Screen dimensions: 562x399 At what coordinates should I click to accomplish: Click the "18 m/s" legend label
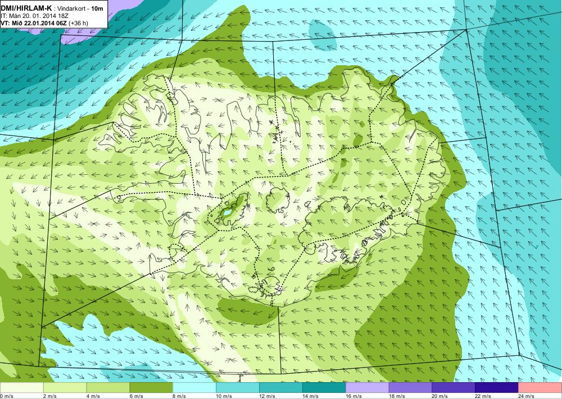click(397, 396)
